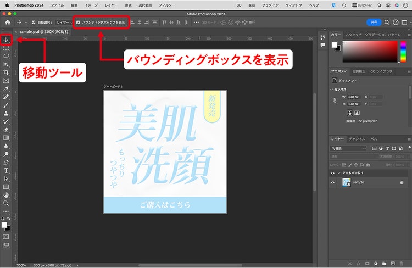This screenshot has width=412, height=268.
Task: Toggle the smart object filter icon
Action: tap(400, 148)
